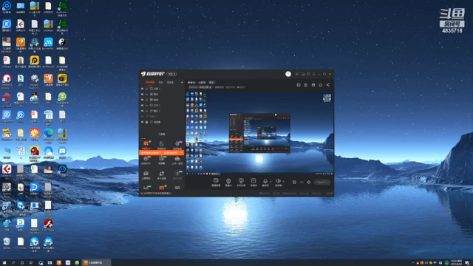Click the camera source icon in bottom toolbar

pos(228,181)
